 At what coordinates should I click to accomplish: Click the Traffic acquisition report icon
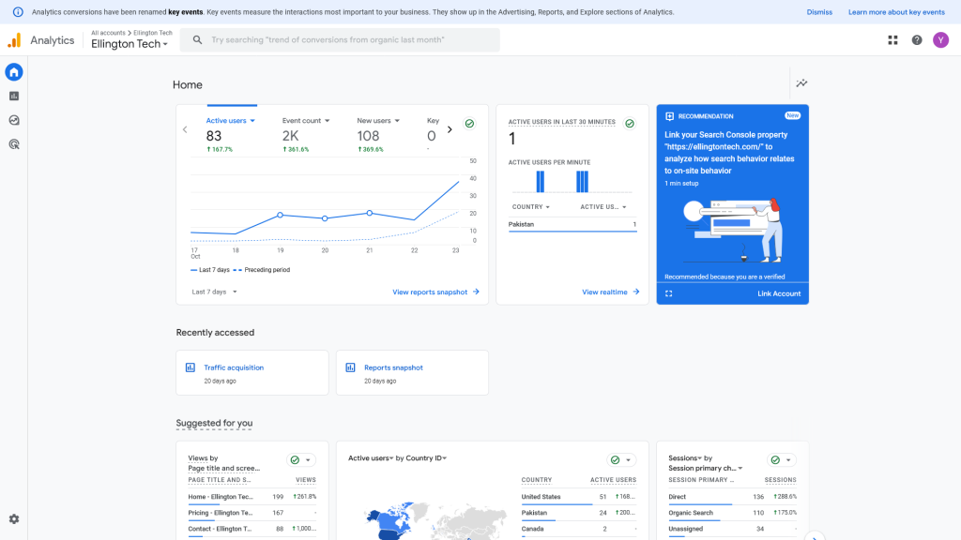point(190,367)
